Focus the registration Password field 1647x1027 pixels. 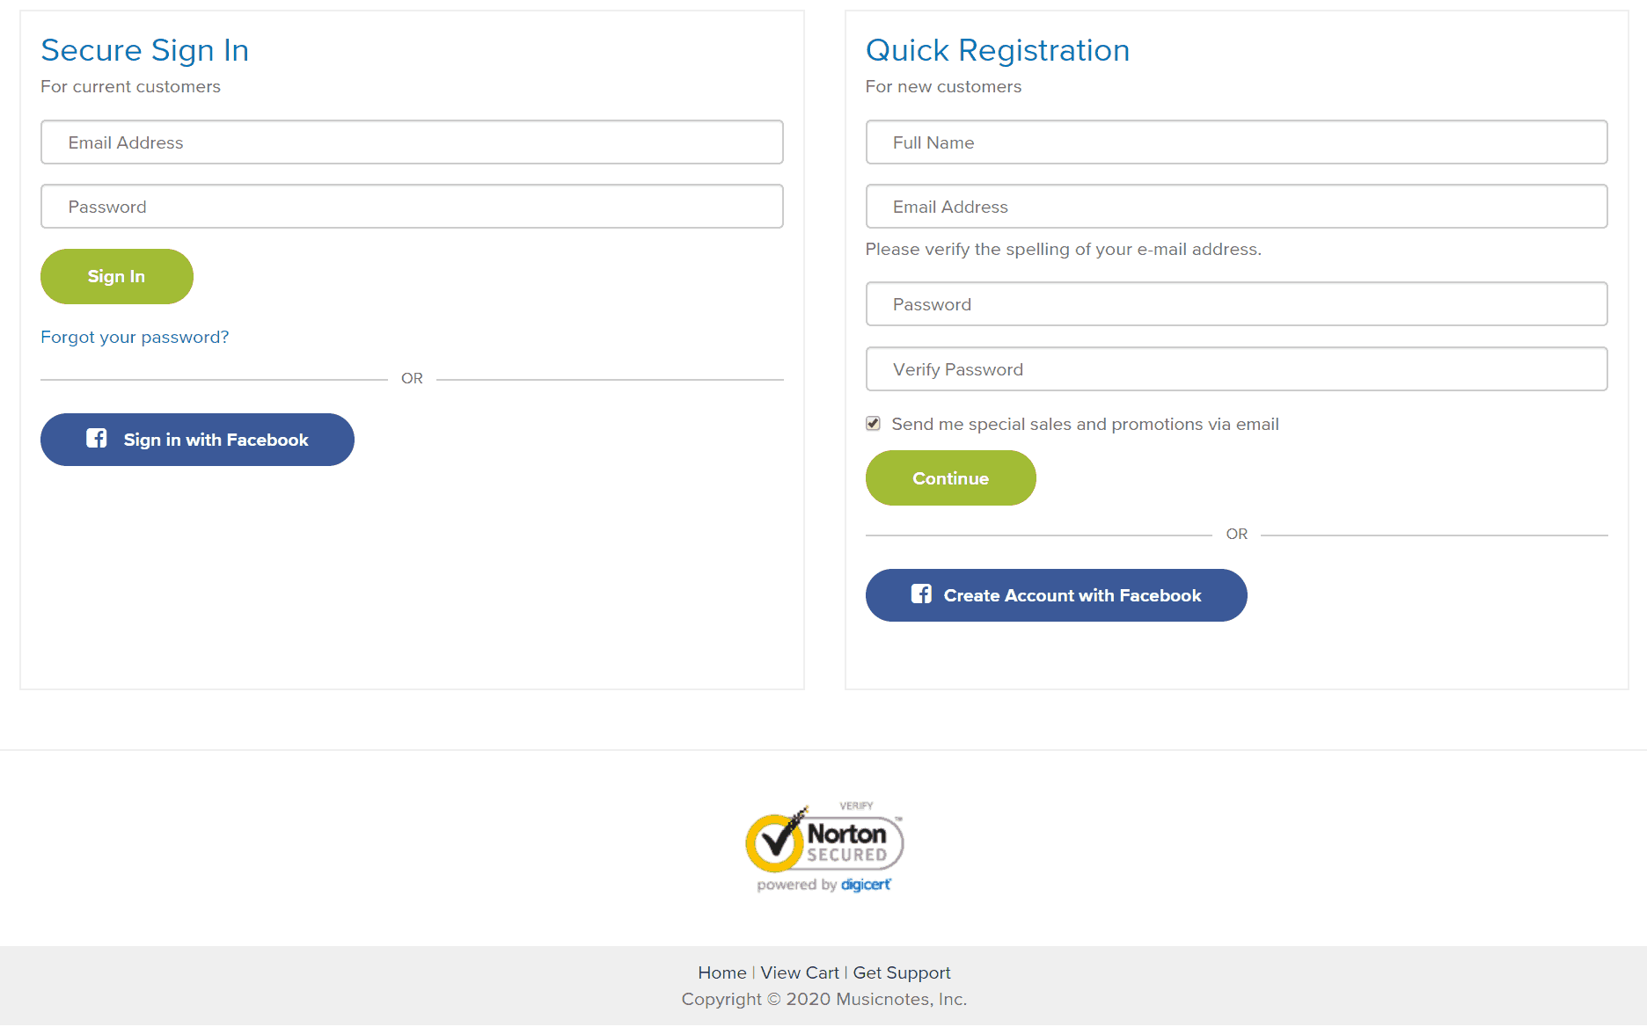coord(1237,304)
